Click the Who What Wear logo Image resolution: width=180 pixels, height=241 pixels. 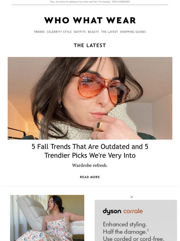[90, 20]
